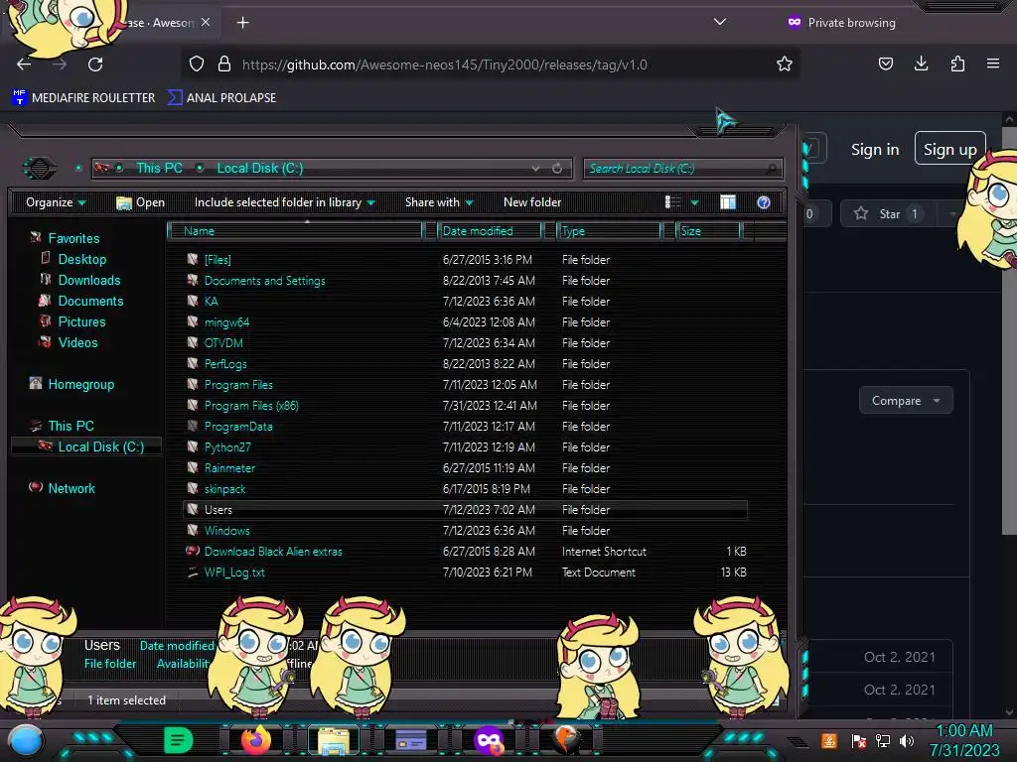The image size is (1017, 762).
Task: Select Download Black Alien extras shortcut
Action: tap(272, 552)
